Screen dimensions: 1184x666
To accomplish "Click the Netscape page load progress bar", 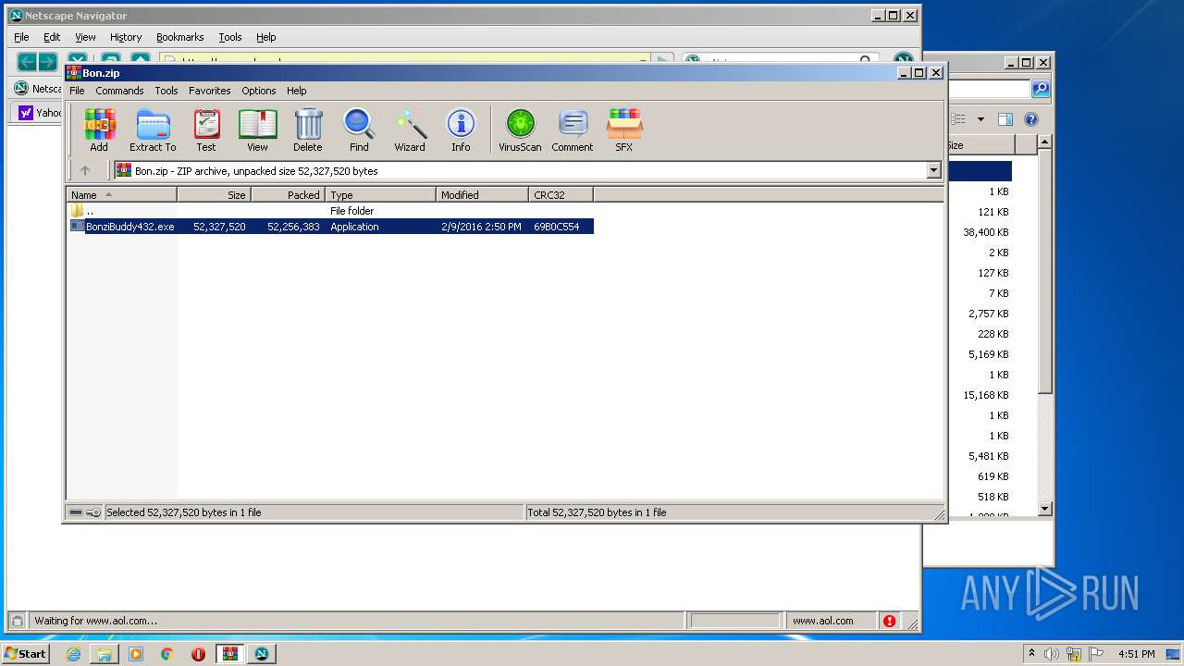I will pos(735,621).
